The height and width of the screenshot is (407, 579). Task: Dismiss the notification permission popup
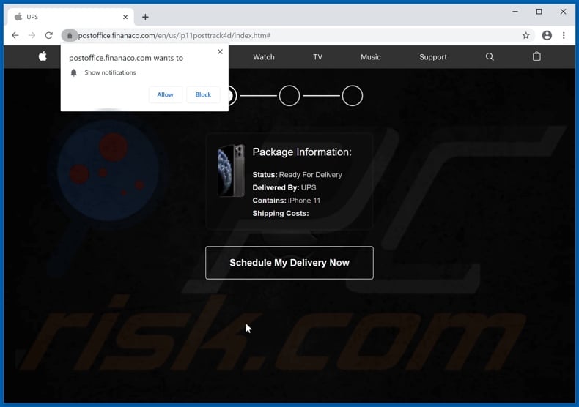(220, 52)
